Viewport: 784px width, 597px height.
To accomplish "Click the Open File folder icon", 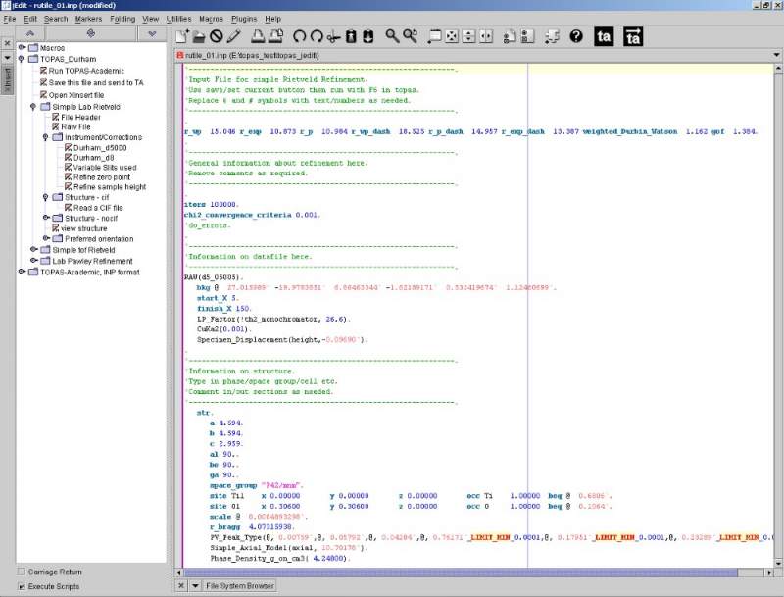I will click(x=199, y=36).
